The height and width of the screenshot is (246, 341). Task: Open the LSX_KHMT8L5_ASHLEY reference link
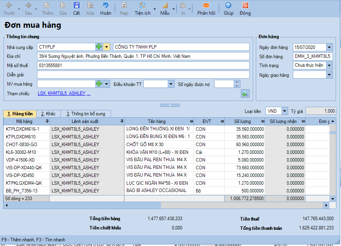click(62, 94)
